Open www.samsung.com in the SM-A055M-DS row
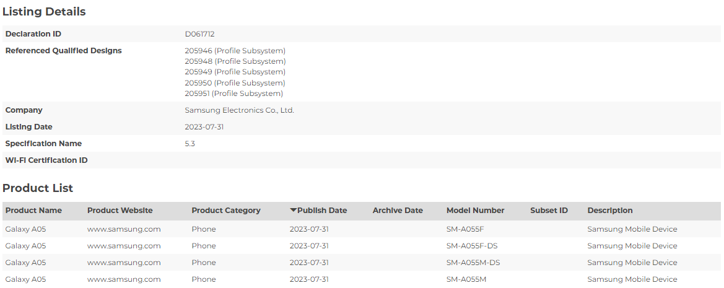 click(x=124, y=263)
